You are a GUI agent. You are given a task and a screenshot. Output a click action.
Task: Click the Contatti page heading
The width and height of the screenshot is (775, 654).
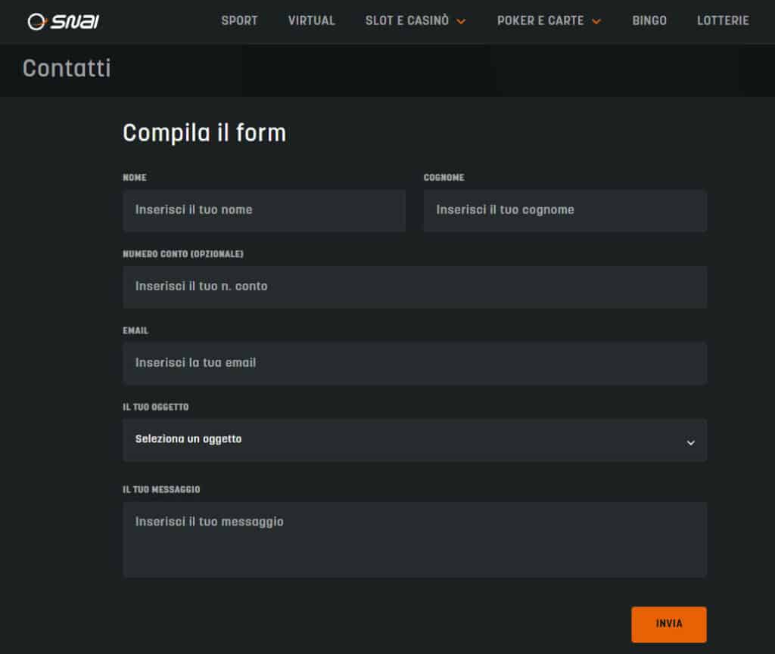[x=67, y=69]
